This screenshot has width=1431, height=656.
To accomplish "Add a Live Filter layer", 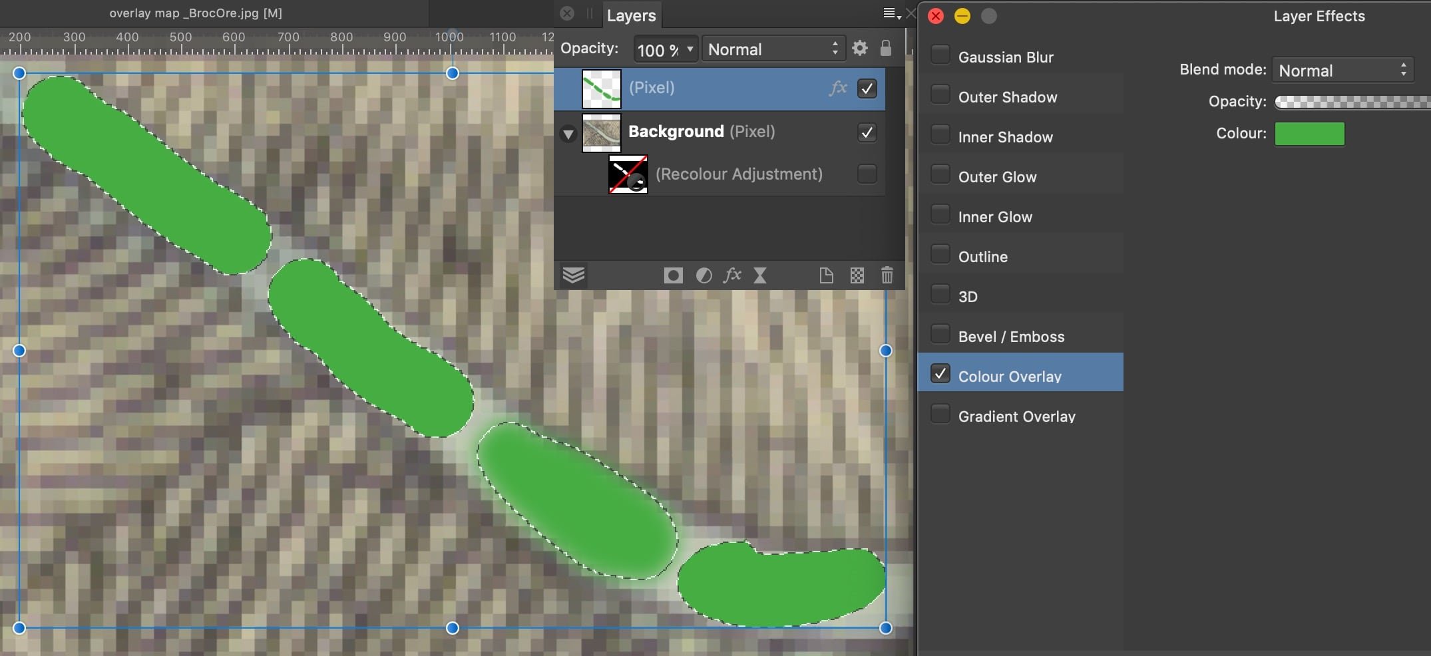I will (x=761, y=275).
